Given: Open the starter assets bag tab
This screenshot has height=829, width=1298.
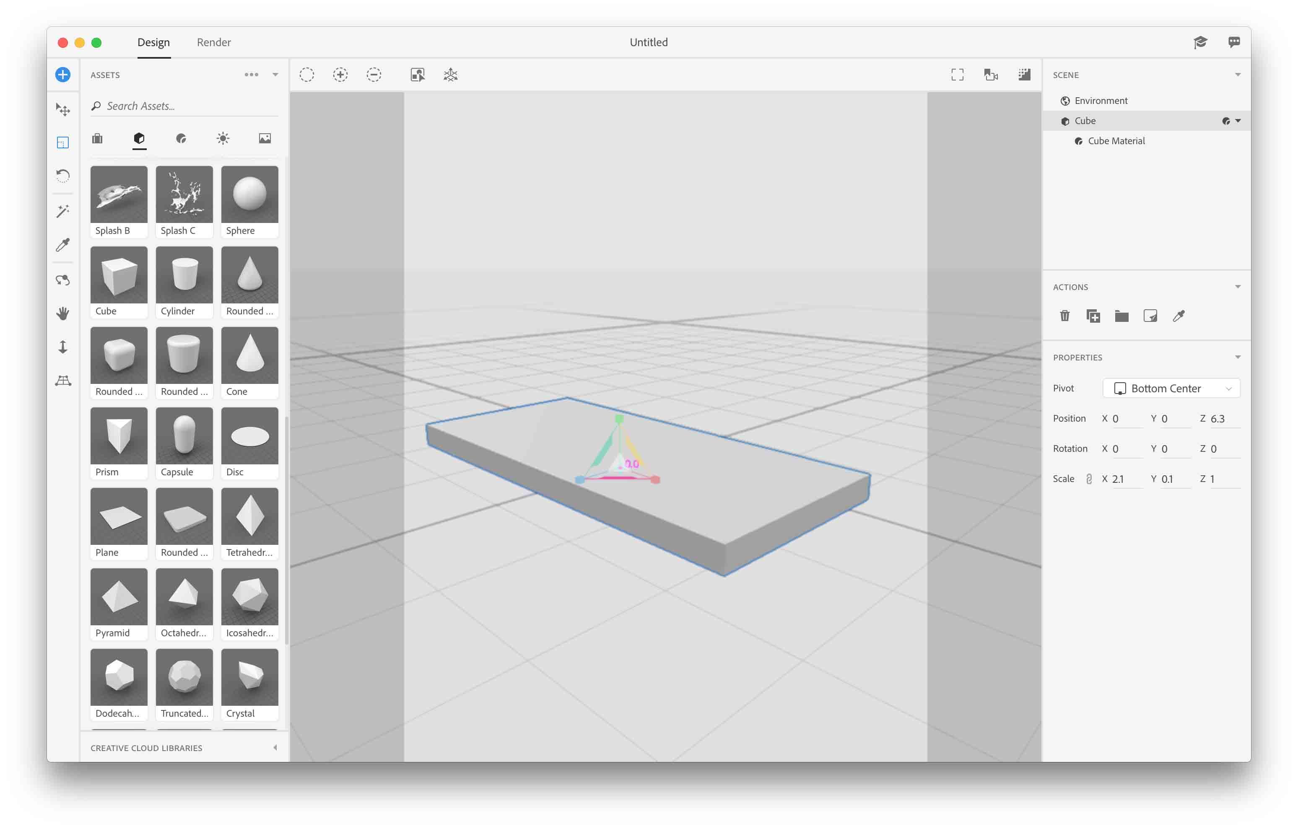Looking at the screenshot, I should (98, 139).
